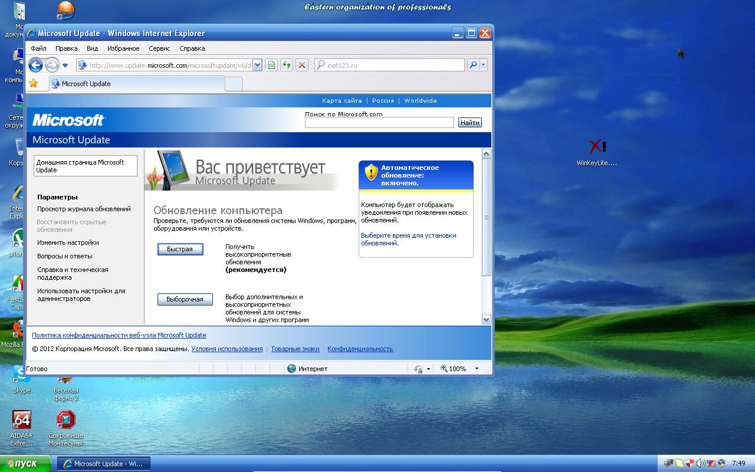Open Использовать настройки для администраторов link

[x=81, y=294]
